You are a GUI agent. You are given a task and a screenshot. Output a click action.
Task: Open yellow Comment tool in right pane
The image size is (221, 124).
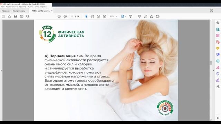pos(218,48)
